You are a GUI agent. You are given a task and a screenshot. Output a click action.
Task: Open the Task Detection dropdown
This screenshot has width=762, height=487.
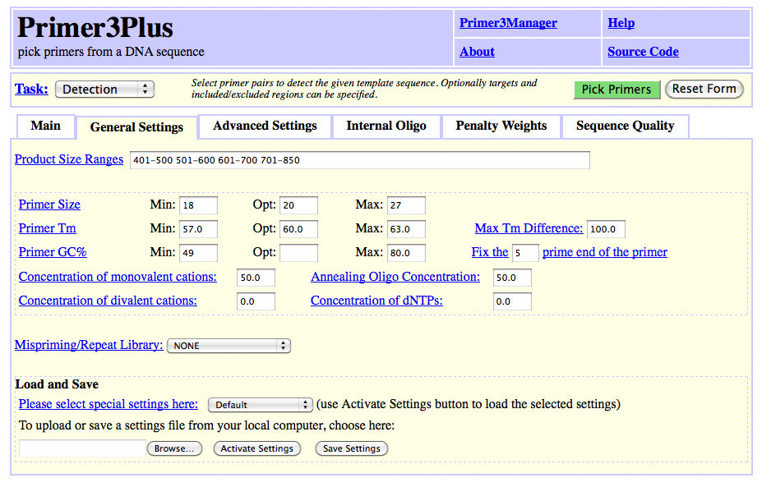104,90
